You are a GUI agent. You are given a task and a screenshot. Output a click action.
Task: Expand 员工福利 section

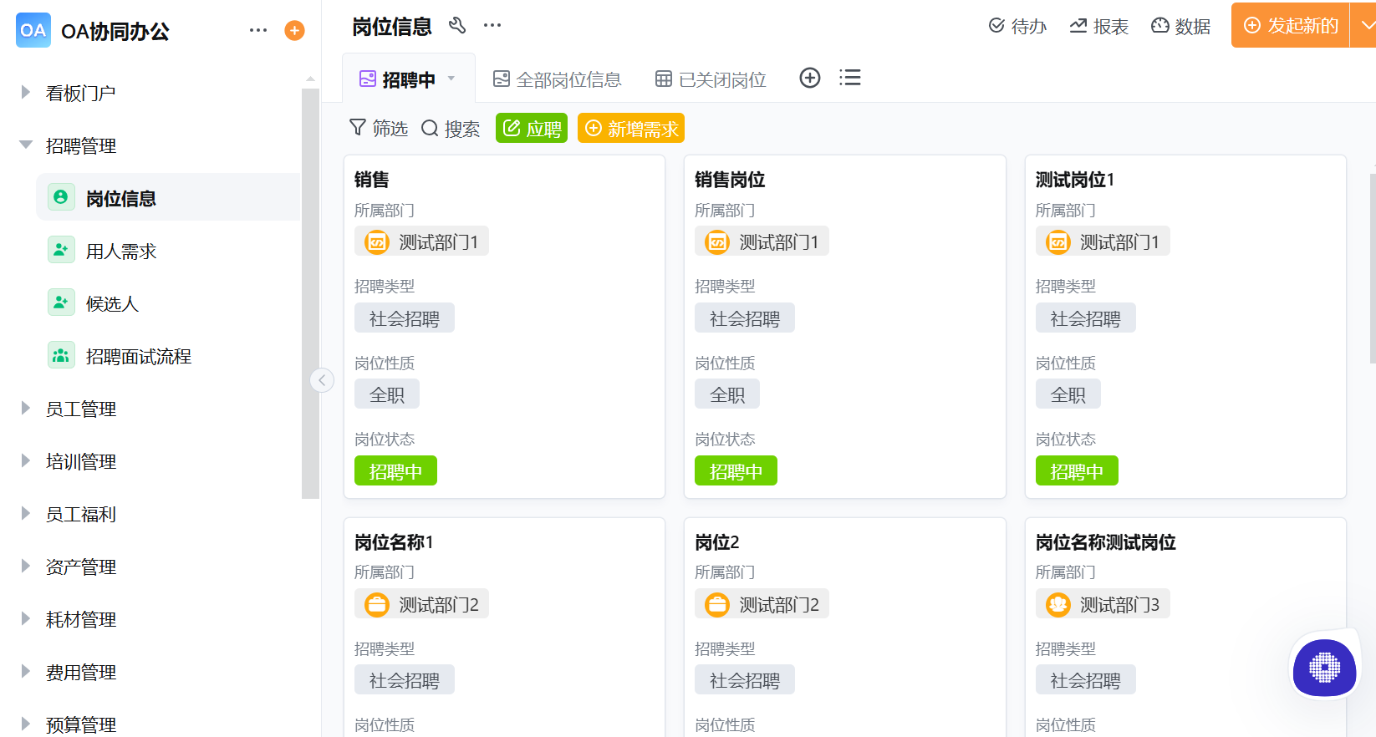click(x=25, y=514)
